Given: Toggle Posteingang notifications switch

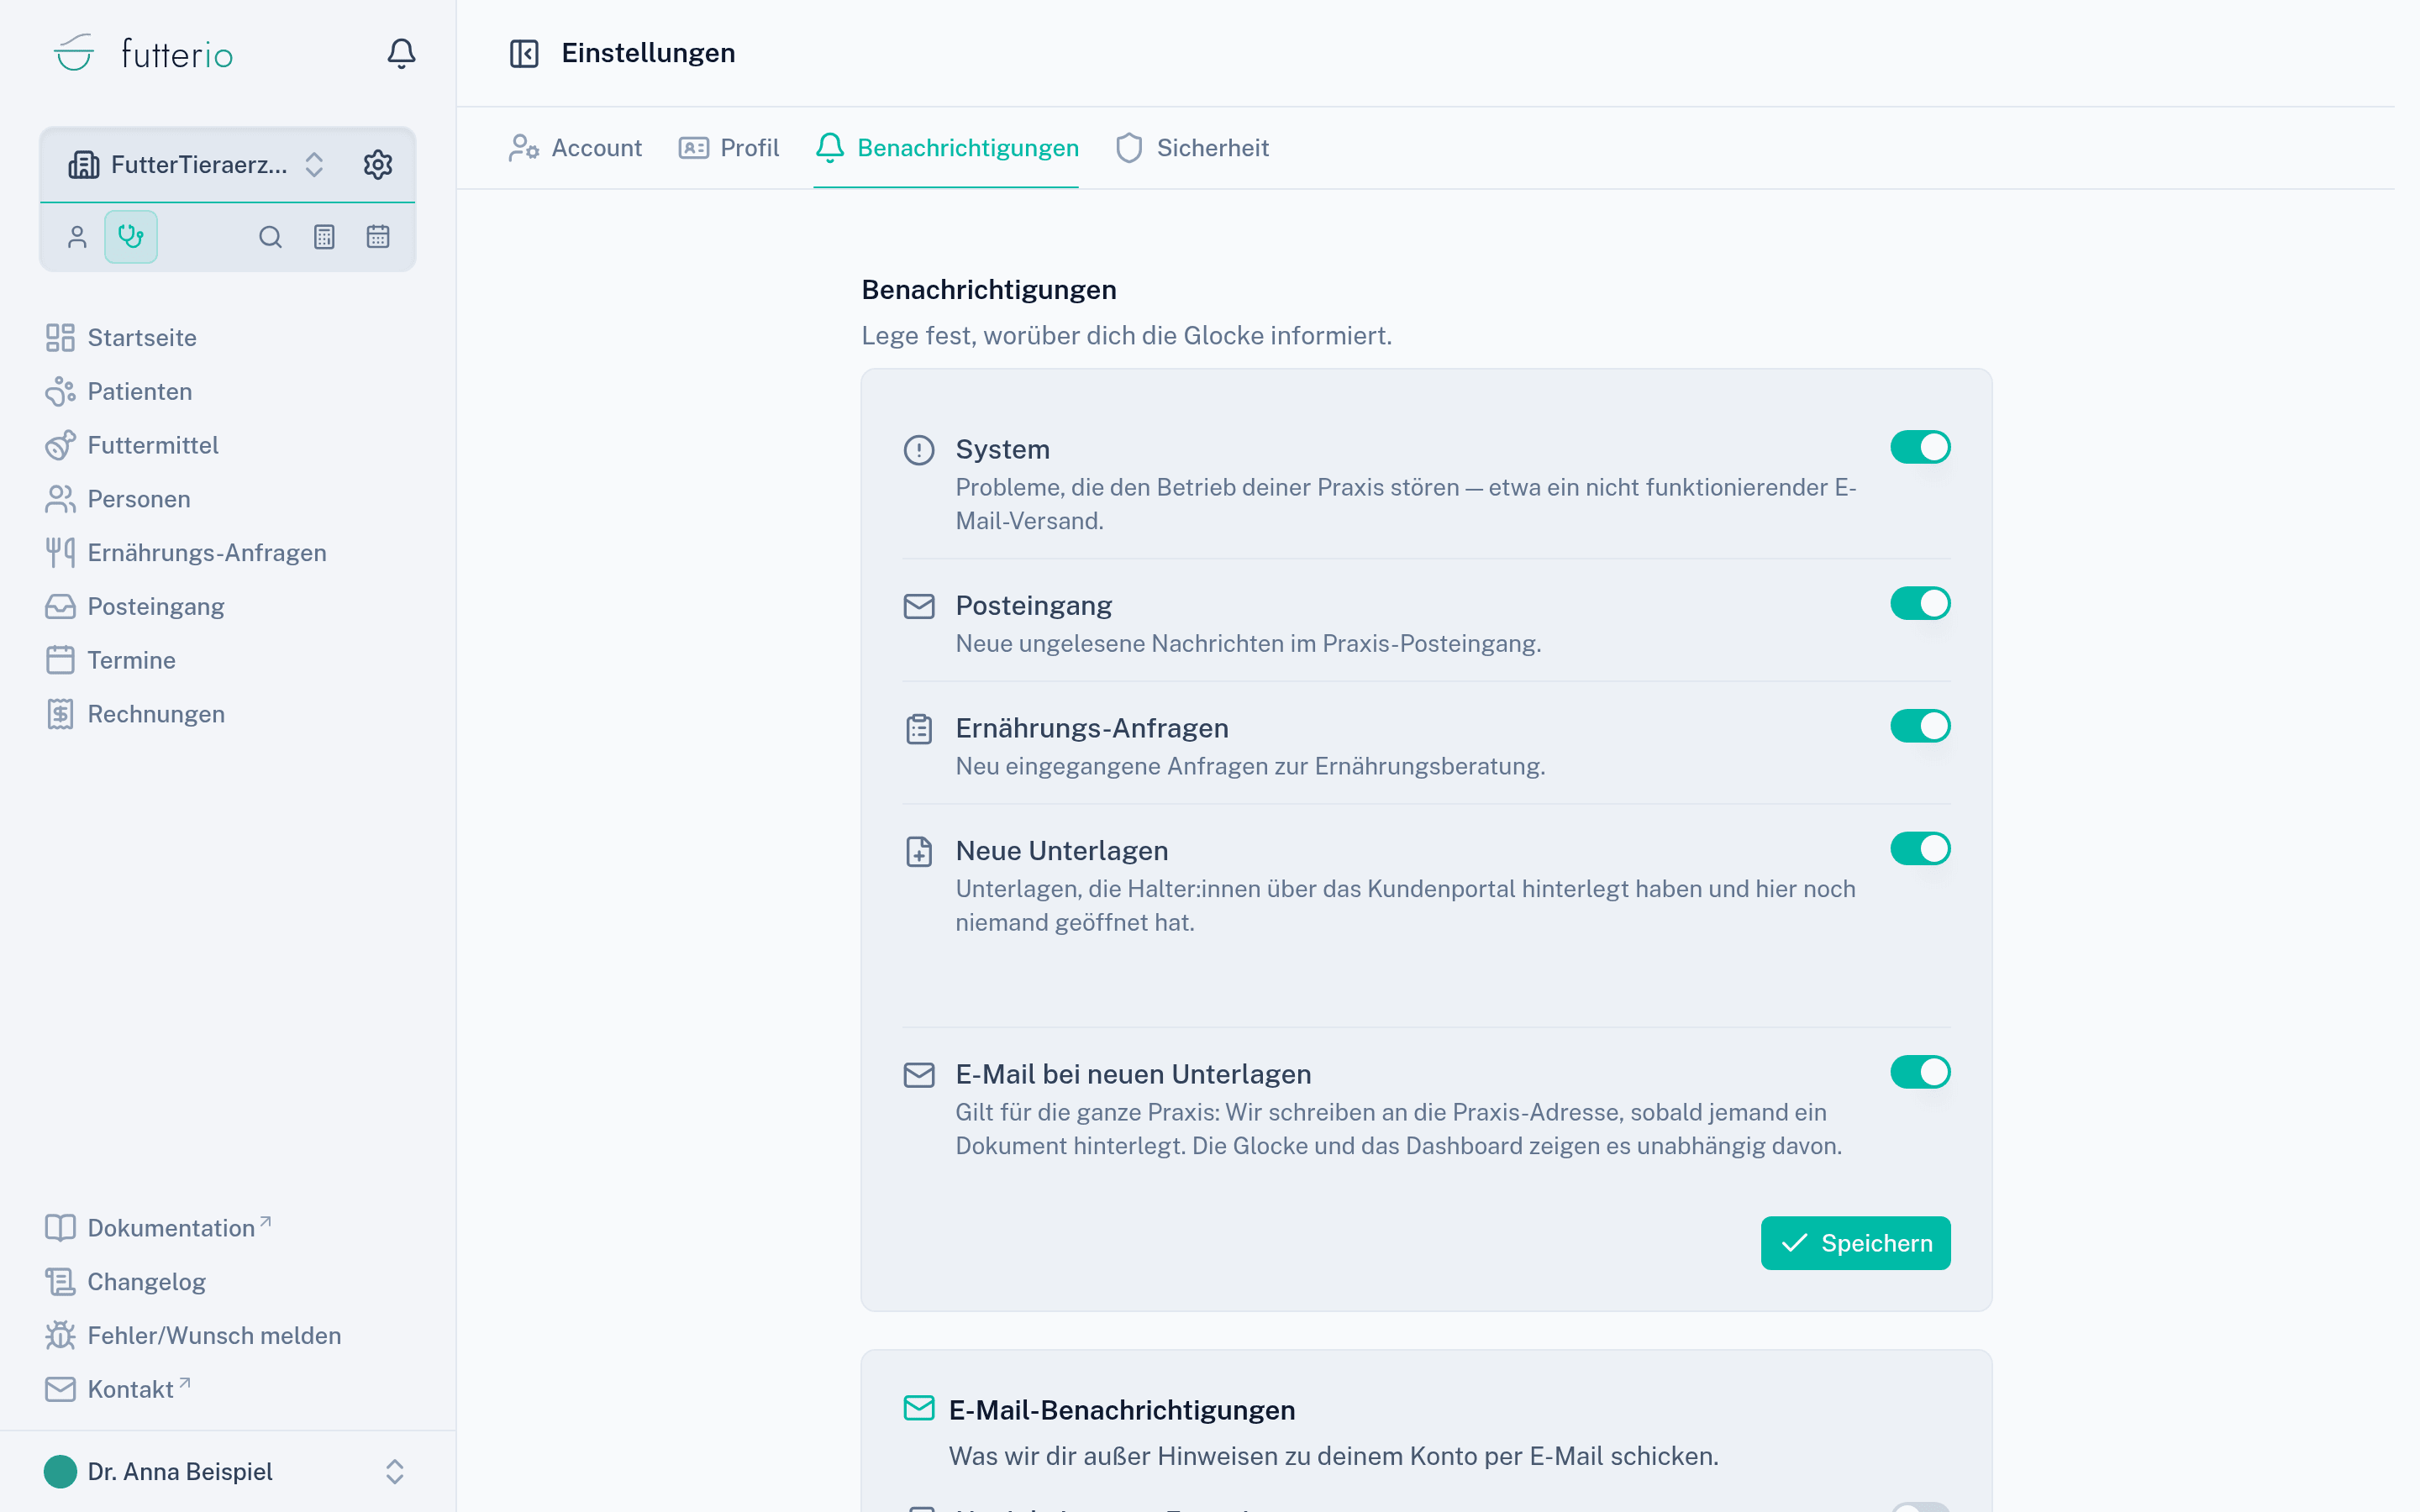Looking at the screenshot, I should point(1920,604).
